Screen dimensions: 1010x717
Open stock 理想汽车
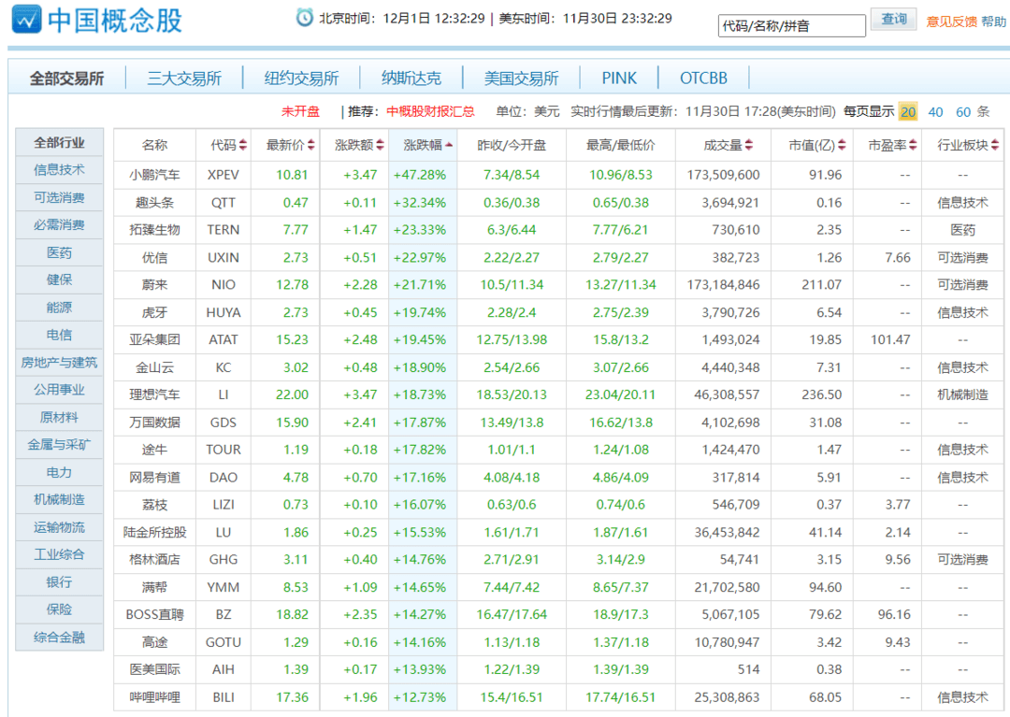[x=154, y=394]
